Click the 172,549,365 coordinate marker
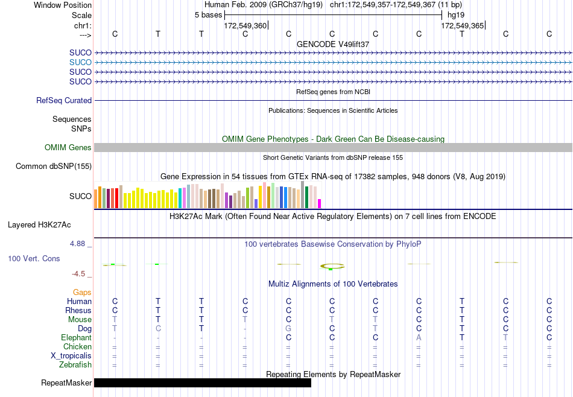Viewport: 573px width, 397px height. coord(463,25)
